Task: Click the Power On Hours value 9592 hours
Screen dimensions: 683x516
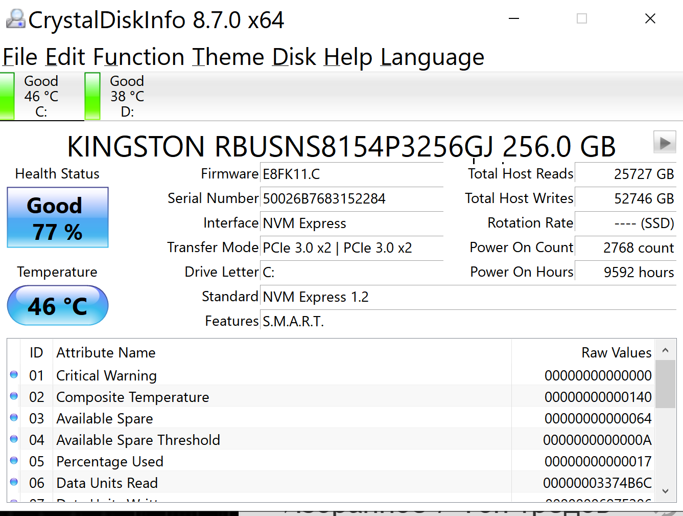Action: pos(626,272)
